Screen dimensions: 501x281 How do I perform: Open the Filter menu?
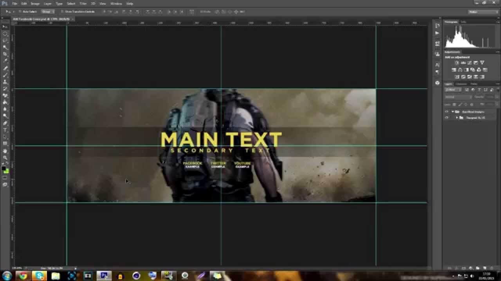coord(83,4)
